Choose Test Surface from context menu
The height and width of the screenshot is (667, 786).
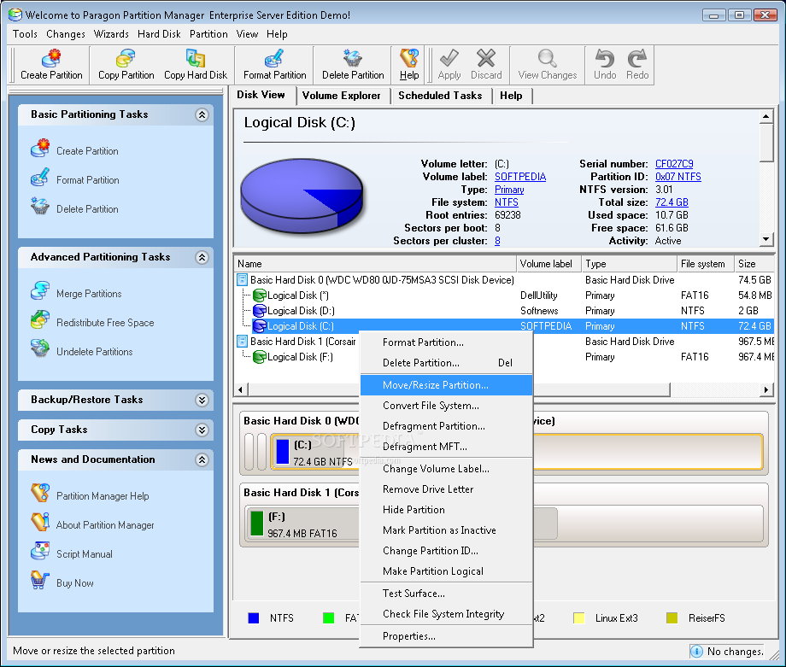446,594
